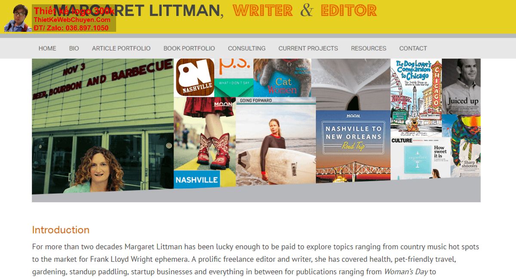Click the surfer Going Forward image
Image resolution: width=516 pixels, height=279 pixels.
tap(276, 141)
